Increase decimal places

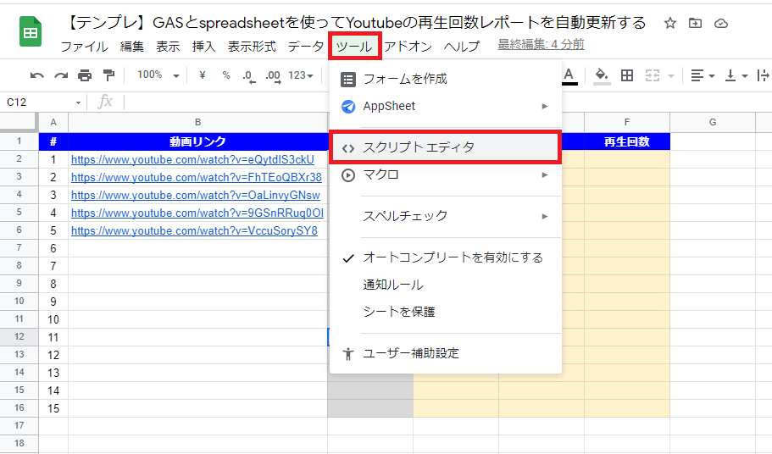(x=273, y=76)
